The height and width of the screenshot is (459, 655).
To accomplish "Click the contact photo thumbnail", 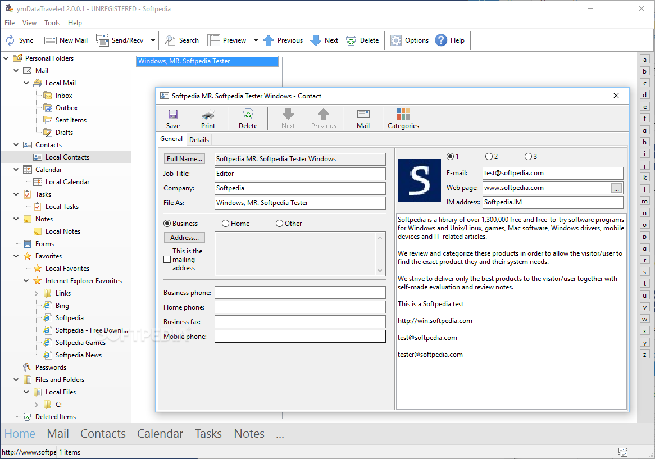I will click(x=420, y=180).
